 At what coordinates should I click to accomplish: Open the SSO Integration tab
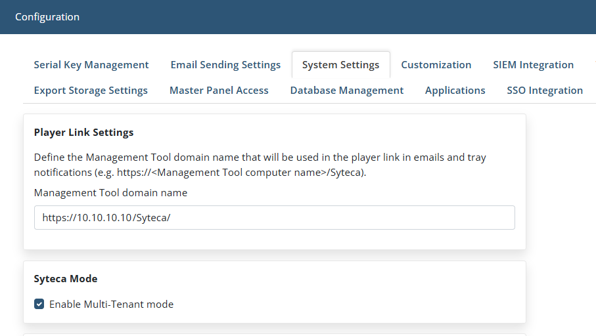click(545, 91)
